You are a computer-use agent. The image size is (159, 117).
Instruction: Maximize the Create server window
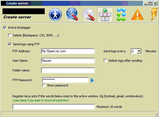click(x=150, y=3)
